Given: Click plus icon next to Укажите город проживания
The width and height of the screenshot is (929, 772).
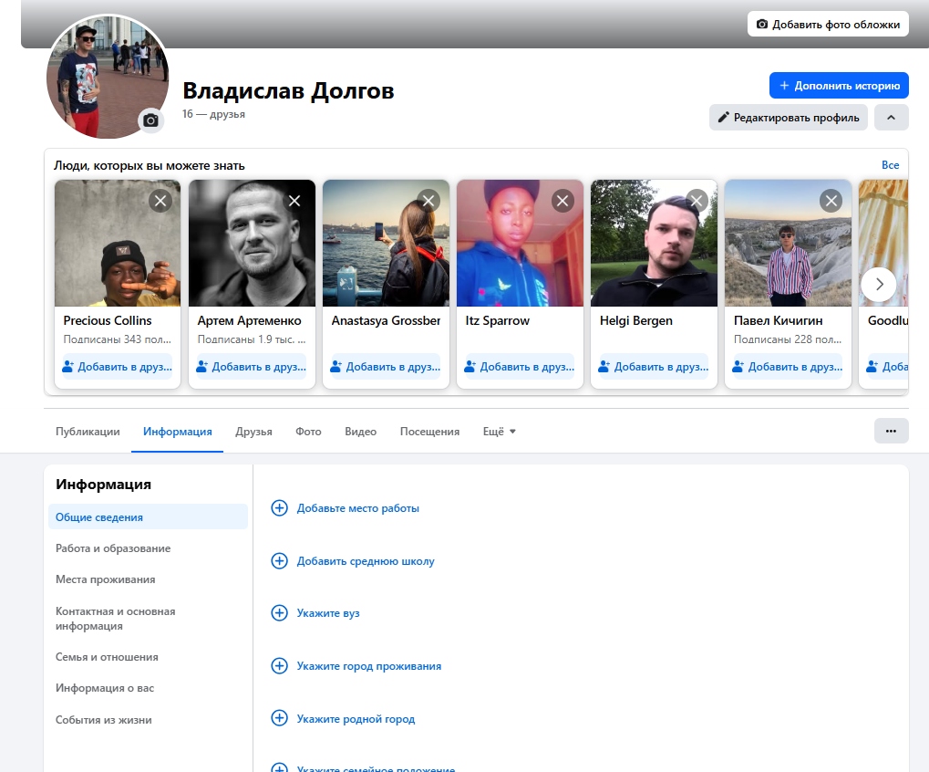Looking at the screenshot, I should point(280,666).
